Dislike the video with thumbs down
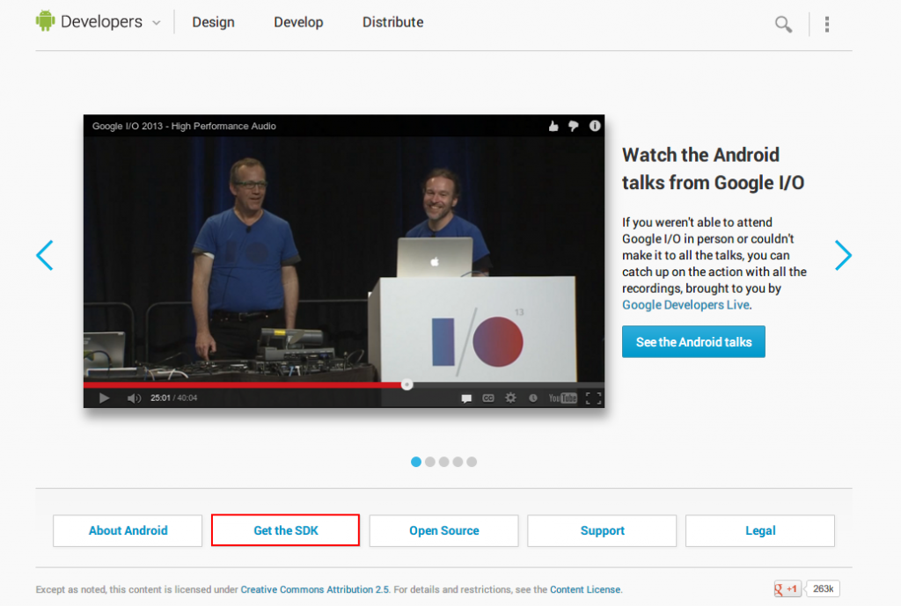This screenshot has width=901, height=606. [574, 126]
